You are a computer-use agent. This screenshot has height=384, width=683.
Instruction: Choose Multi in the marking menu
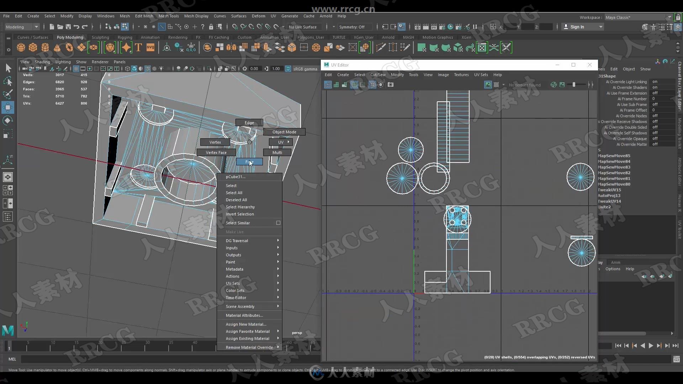(x=277, y=153)
